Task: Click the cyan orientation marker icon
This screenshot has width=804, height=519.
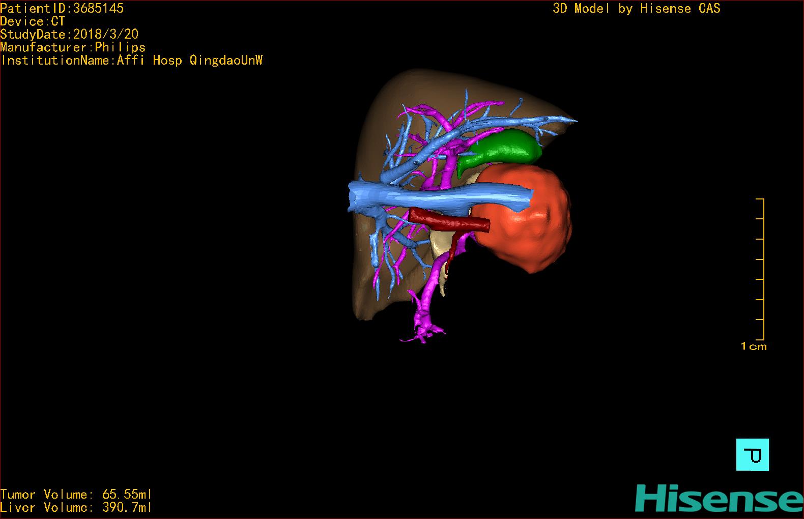Action: [752, 454]
